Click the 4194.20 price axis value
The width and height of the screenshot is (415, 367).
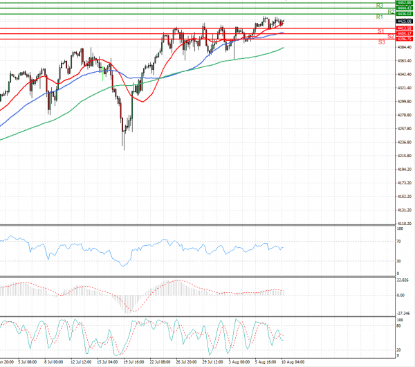405,170
